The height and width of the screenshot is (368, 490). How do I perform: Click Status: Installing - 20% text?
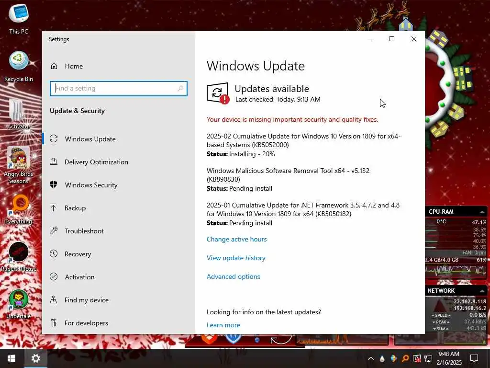[x=241, y=154]
